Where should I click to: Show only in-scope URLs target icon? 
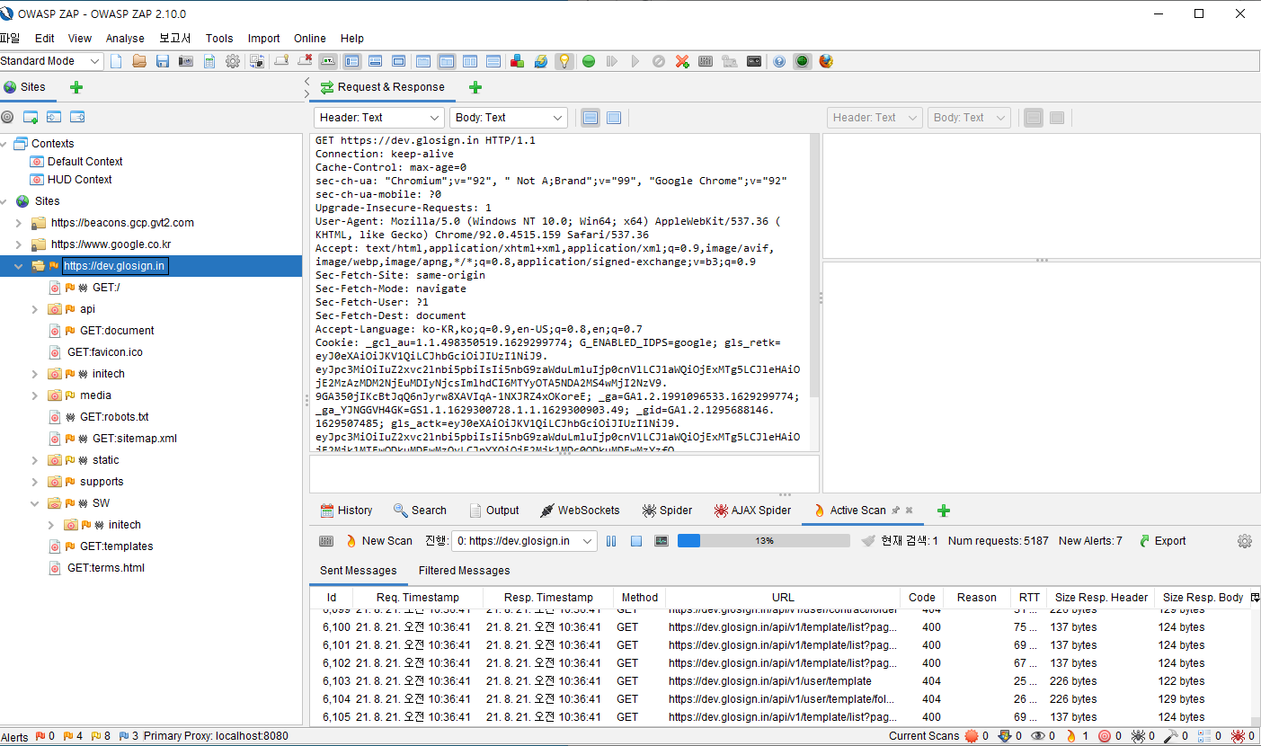[x=7, y=117]
